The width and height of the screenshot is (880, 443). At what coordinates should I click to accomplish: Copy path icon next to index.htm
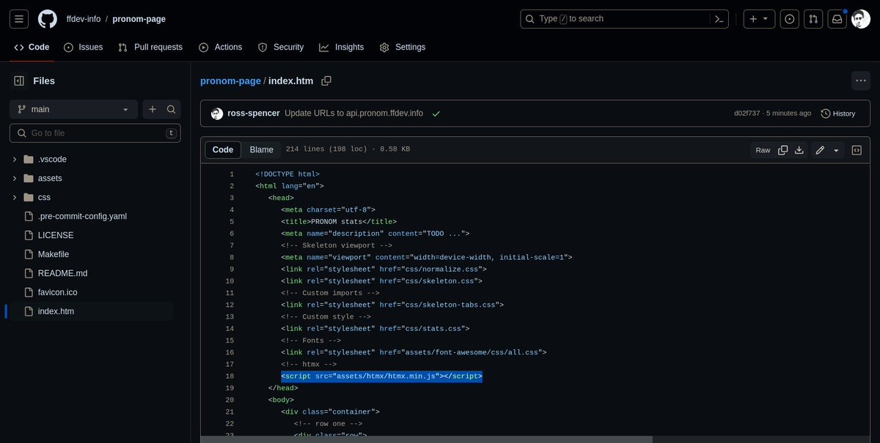point(326,81)
